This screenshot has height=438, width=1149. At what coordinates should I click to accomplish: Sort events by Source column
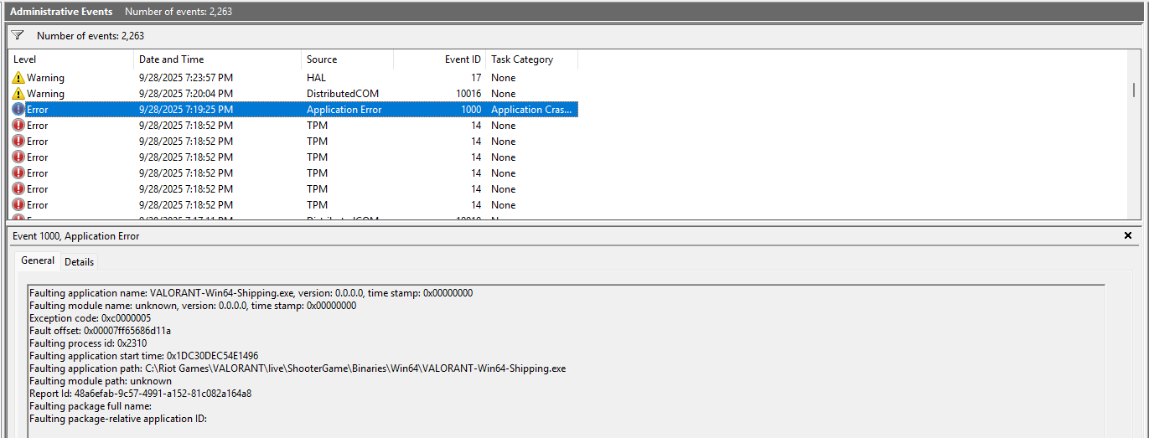click(348, 59)
